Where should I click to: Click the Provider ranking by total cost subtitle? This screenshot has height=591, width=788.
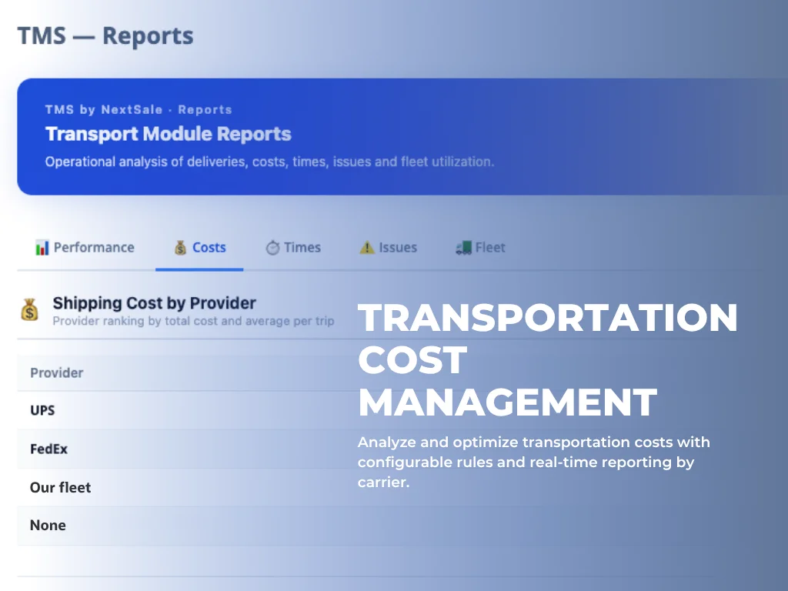pyautogui.click(x=193, y=321)
